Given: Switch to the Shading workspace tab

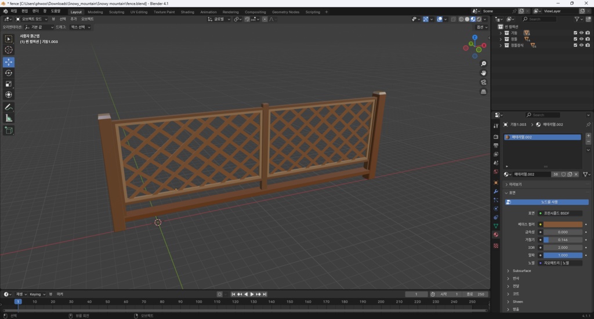Looking at the screenshot, I should (187, 12).
